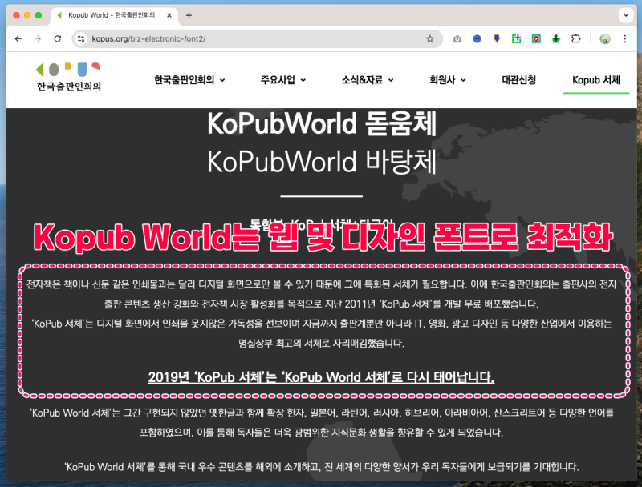Image resolution: width=642 pixels, height=487 pixels.
Task: Click the address bar URL kopus.org
Action: coord(148,38)
